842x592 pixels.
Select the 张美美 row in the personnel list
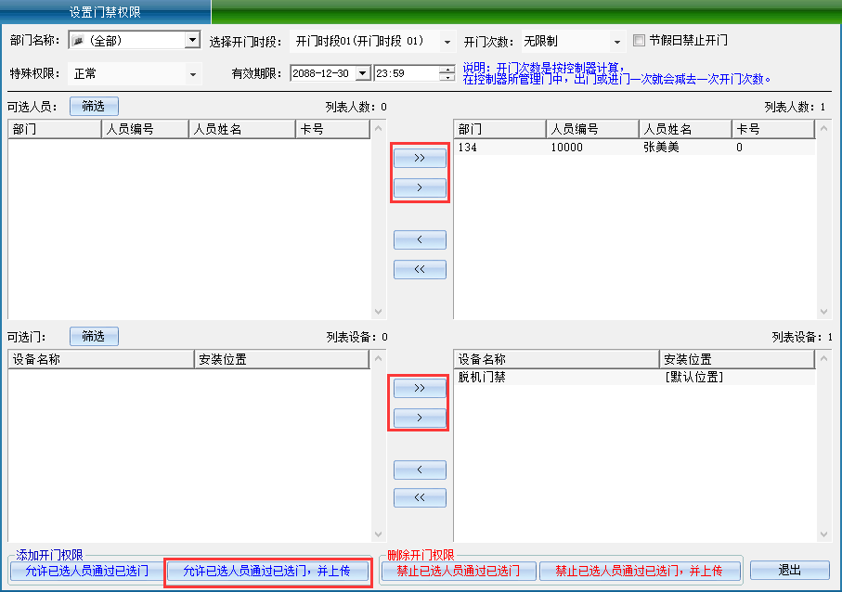coord(660,148)
